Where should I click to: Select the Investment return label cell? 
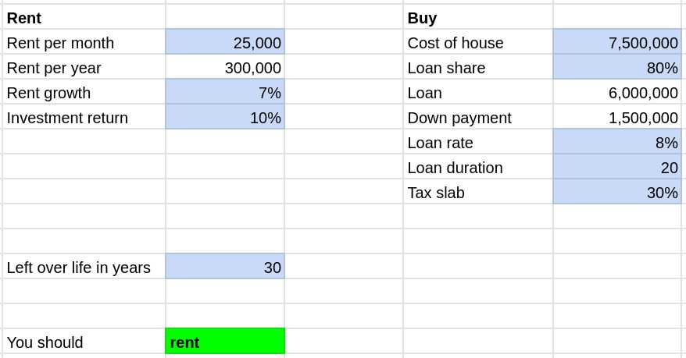(x=84, y=116)
